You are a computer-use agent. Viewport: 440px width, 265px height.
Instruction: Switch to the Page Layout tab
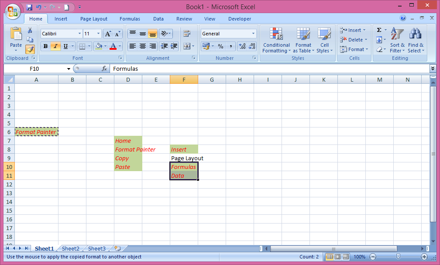(x=94, y=19)
